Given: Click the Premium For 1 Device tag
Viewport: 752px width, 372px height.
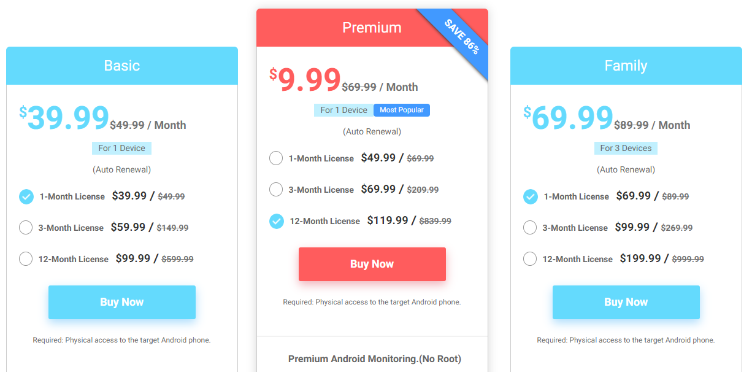Looking at the screenshot, I should (343, 110).
